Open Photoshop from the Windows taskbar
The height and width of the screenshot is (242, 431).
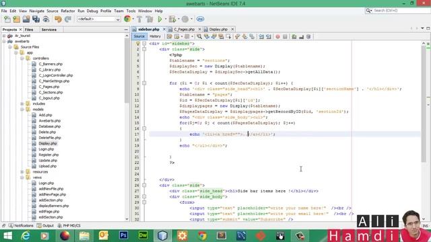click(123, 236)
